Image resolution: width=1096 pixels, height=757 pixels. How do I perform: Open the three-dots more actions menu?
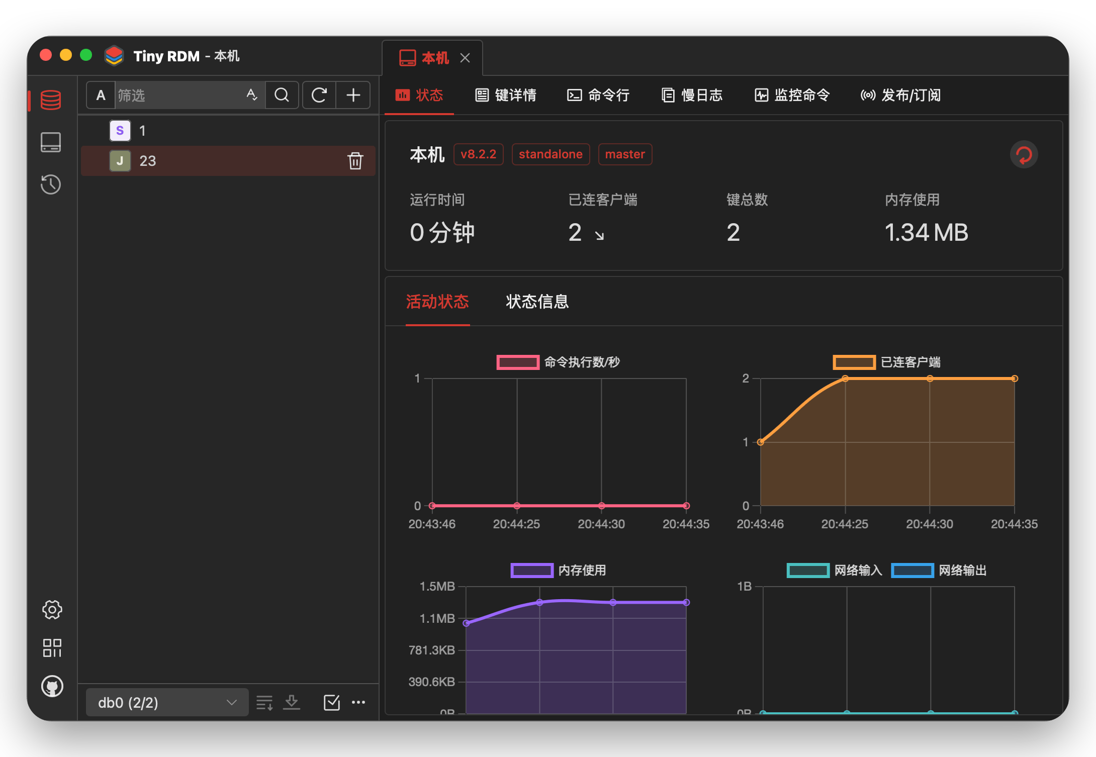tap(358, 702)
